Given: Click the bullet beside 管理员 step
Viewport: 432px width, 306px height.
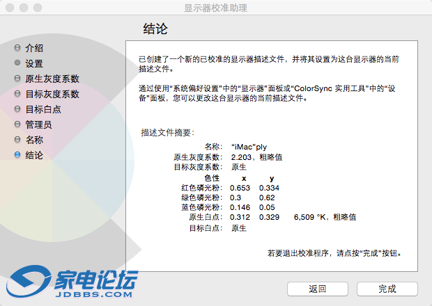Looking at the screenshot, I should coord(17,124).
